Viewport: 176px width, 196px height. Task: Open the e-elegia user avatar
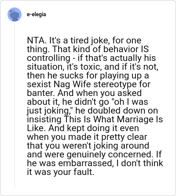click(x=15, y=14)
